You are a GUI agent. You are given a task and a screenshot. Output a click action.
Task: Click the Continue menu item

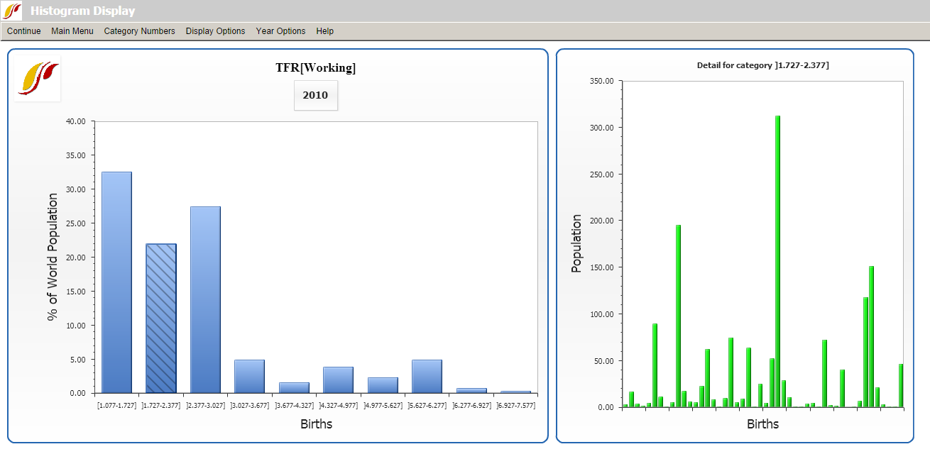[24, 31]
